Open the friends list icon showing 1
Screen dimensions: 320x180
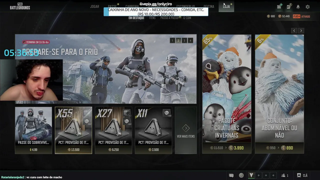285,175
